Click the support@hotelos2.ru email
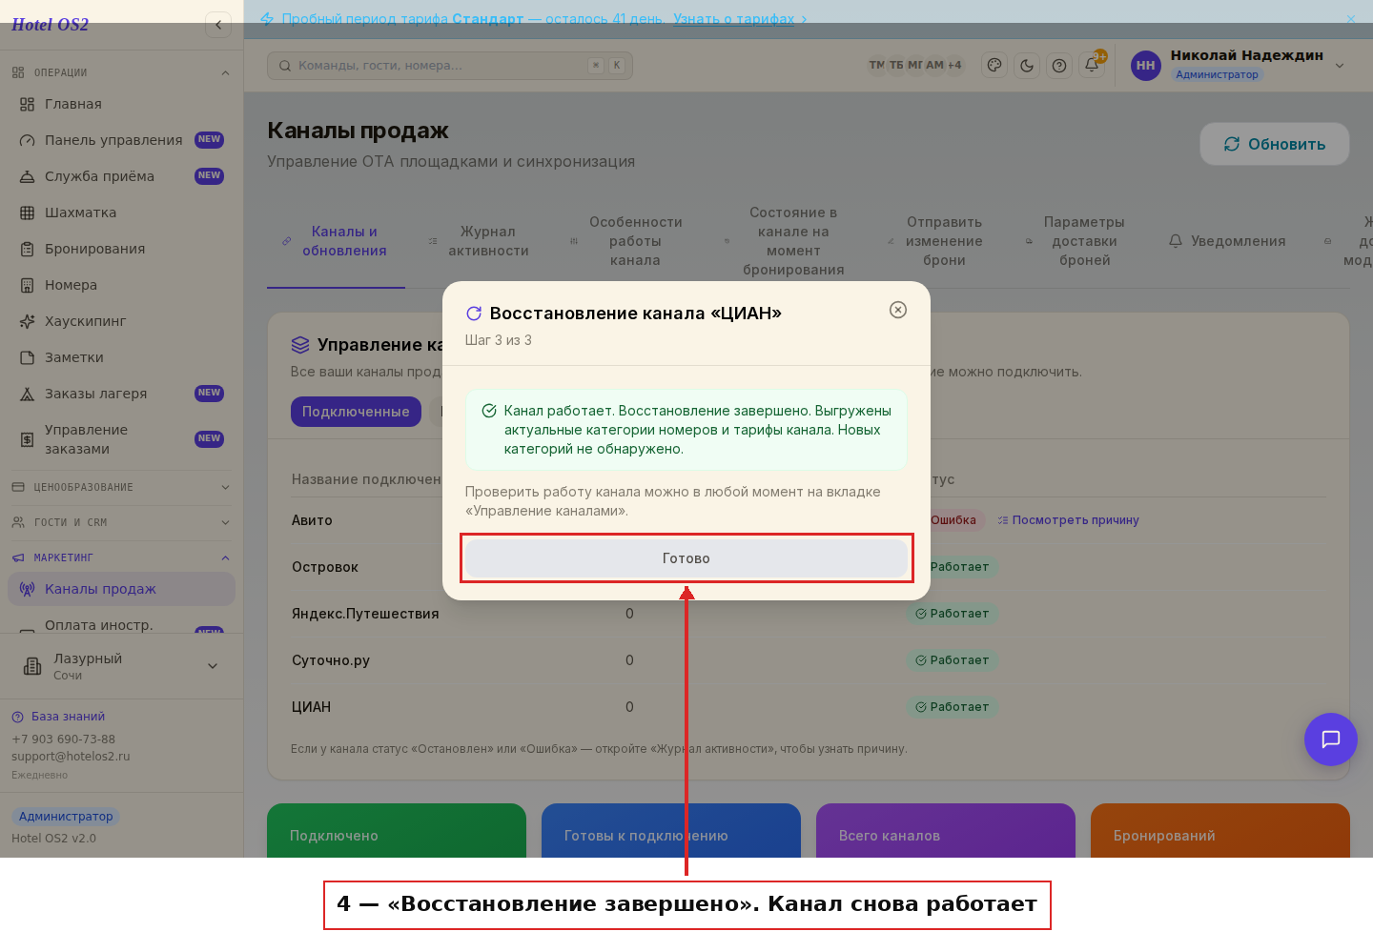 [71, 757]
